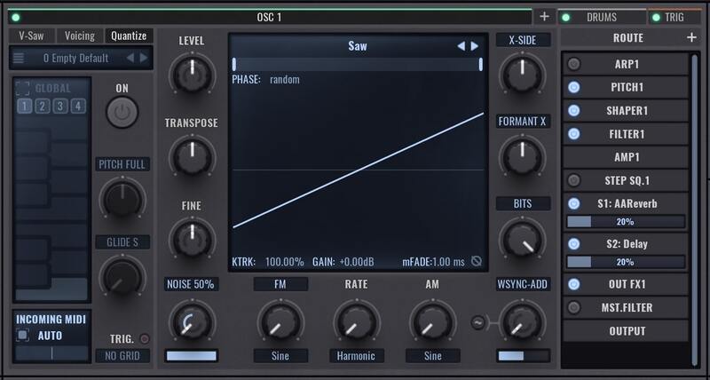This screenshot has height=380, width=710.
Task: Click the slider bar under NOISE knob
Action: point(191,356)
